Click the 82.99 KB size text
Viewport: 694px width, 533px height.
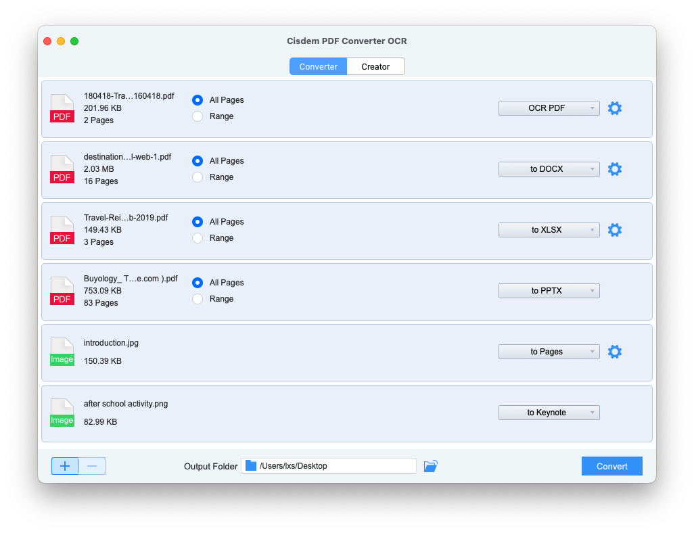pos(101,422)
